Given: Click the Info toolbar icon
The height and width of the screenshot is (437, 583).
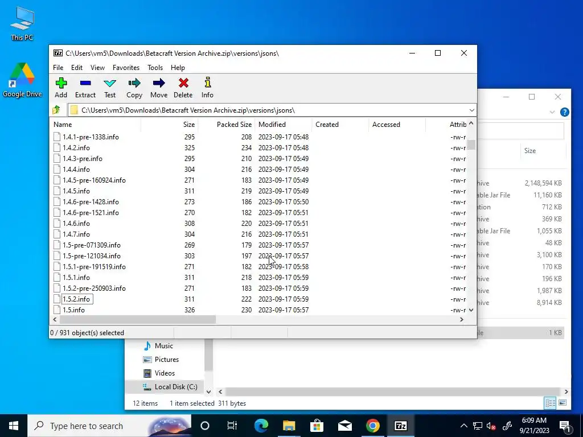Looking at the screenshot, I should pos(207,88).
